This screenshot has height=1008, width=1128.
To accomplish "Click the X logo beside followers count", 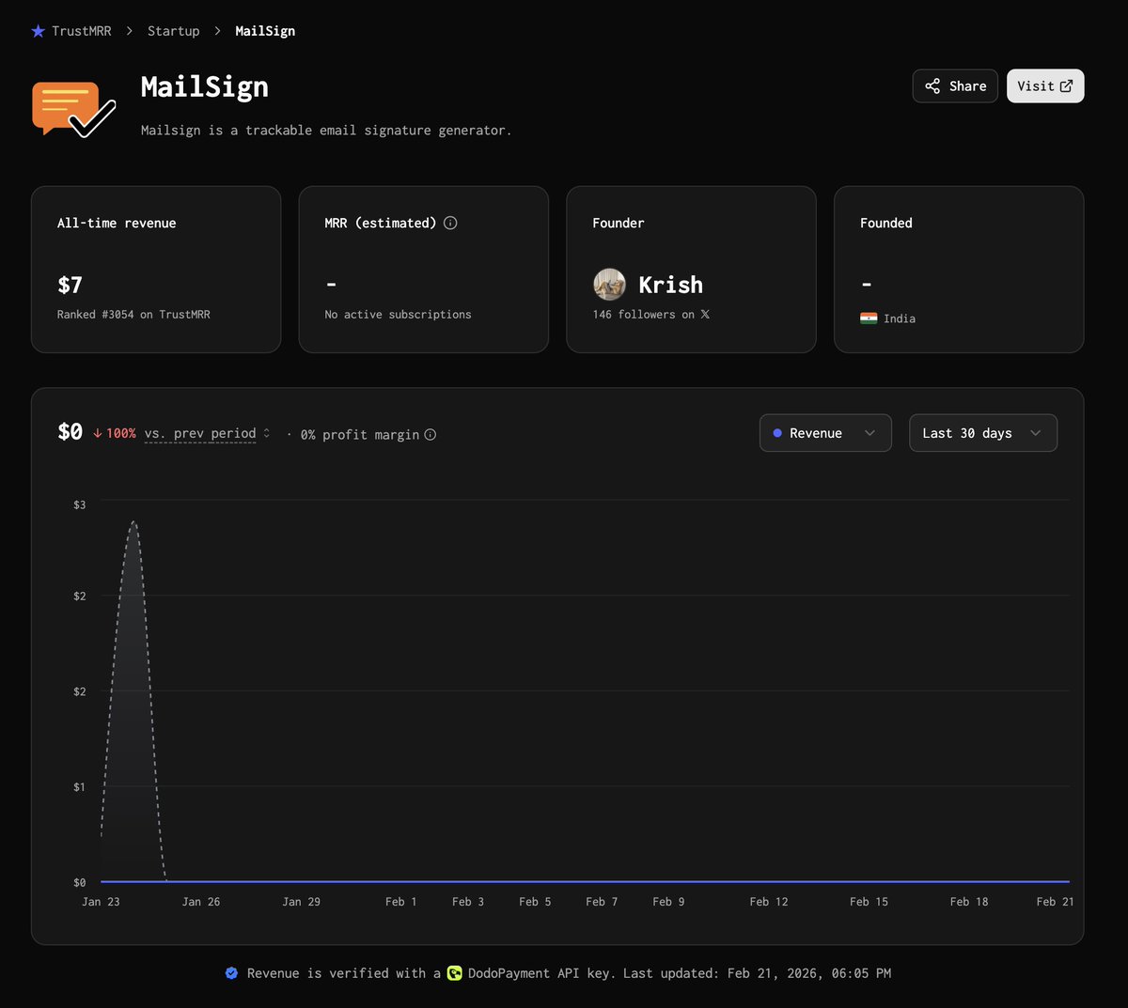I will pyautogui.click(x=705, y=315).
